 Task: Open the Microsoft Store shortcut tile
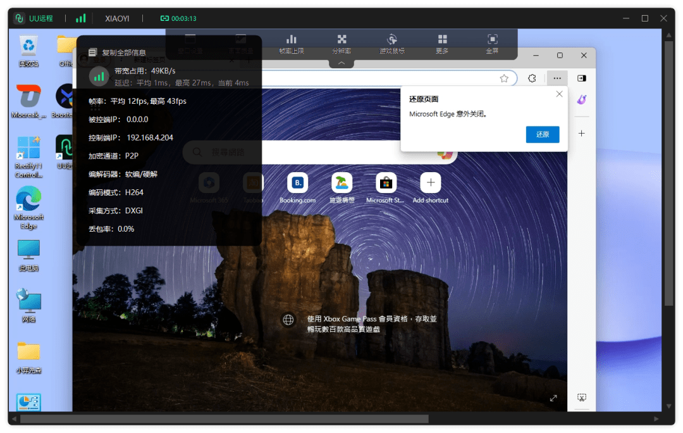point(386,188)
